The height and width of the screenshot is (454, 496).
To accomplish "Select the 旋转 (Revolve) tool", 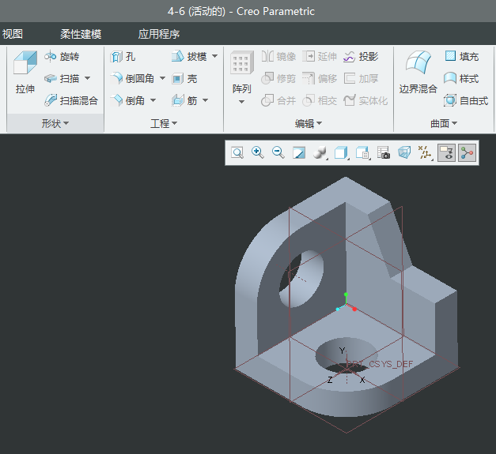I will (62, 57).
